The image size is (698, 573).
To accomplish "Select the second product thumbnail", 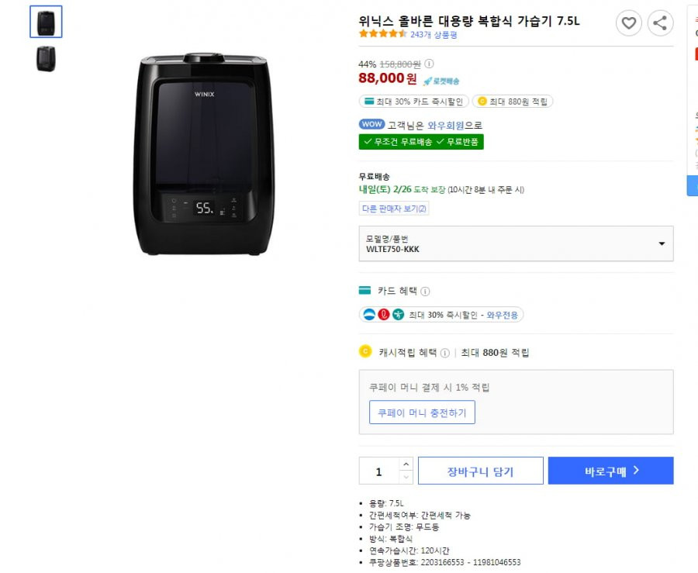I will point(46,59).
